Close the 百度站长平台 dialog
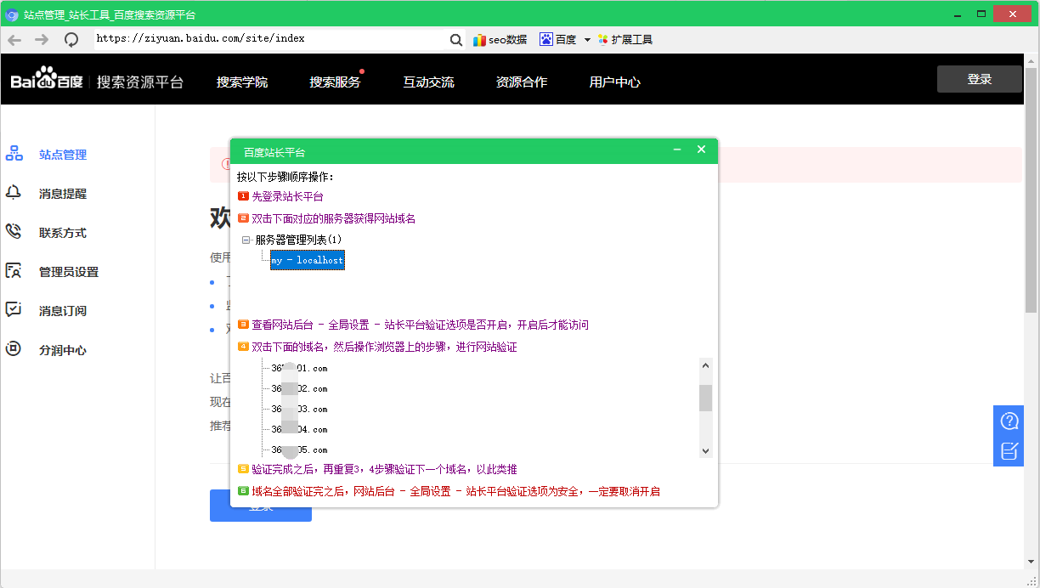Viewport: 1040px width, 588px height. point(701,150)
